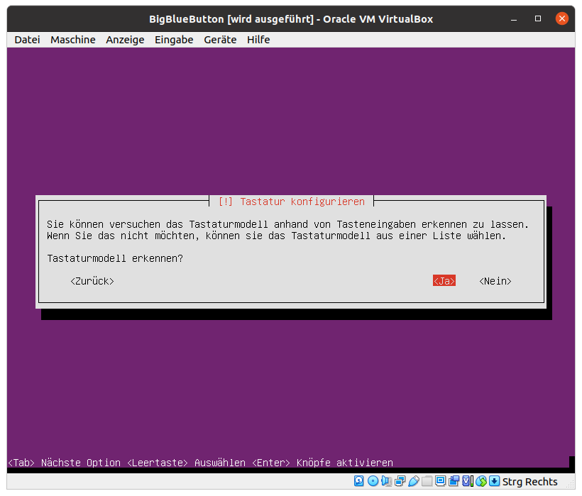
Task: Click the optical disc status icon
Action: tap(373, 481)
